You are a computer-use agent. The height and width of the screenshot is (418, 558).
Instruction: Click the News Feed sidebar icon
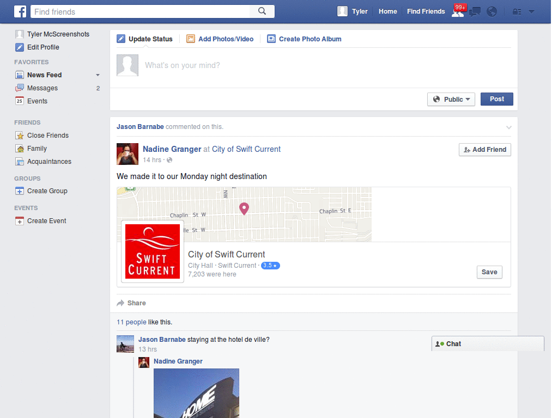tap(20, 75)
